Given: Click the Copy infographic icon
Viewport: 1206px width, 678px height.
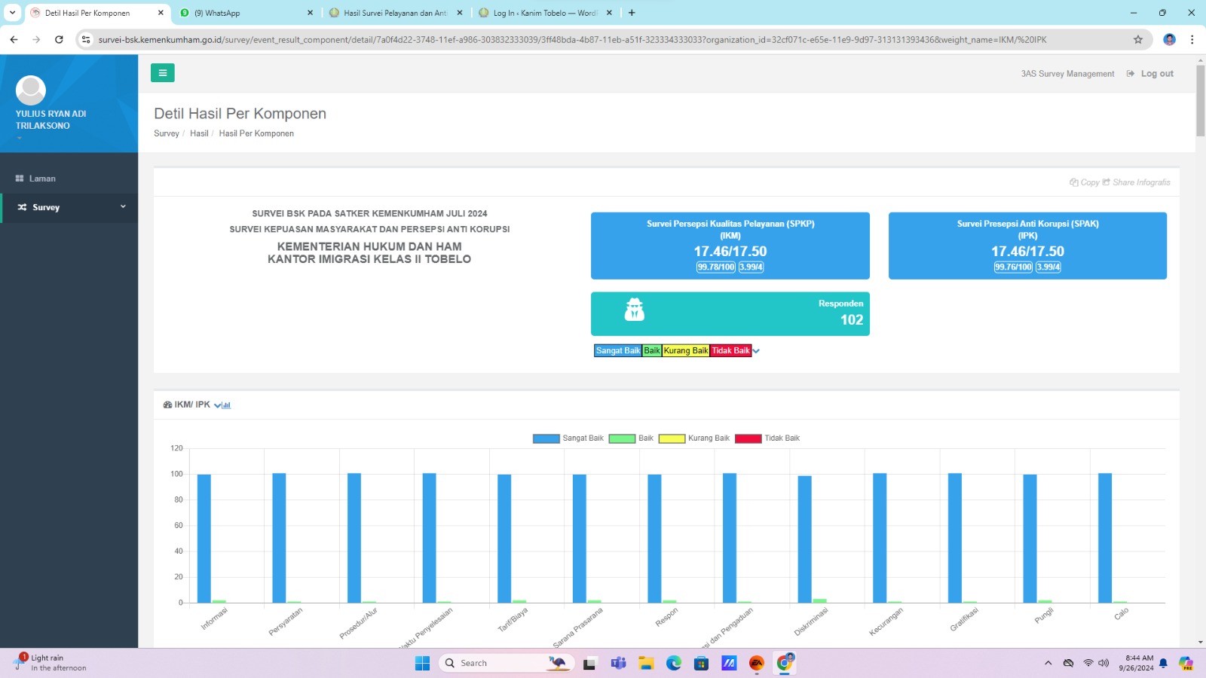Looking at the screenshot, I should (1073, 182).
